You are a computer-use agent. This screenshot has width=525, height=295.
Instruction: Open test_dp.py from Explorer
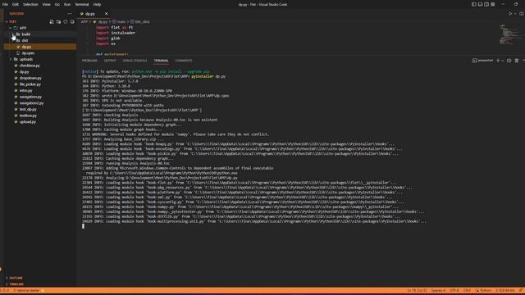coord(28,109)
